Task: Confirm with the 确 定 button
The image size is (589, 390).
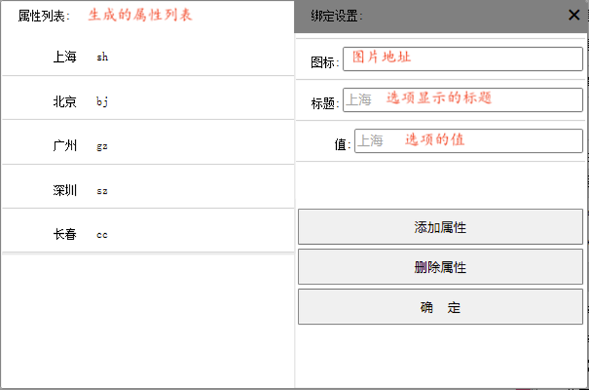Action: pyautogui.click(x=440, y=307)
